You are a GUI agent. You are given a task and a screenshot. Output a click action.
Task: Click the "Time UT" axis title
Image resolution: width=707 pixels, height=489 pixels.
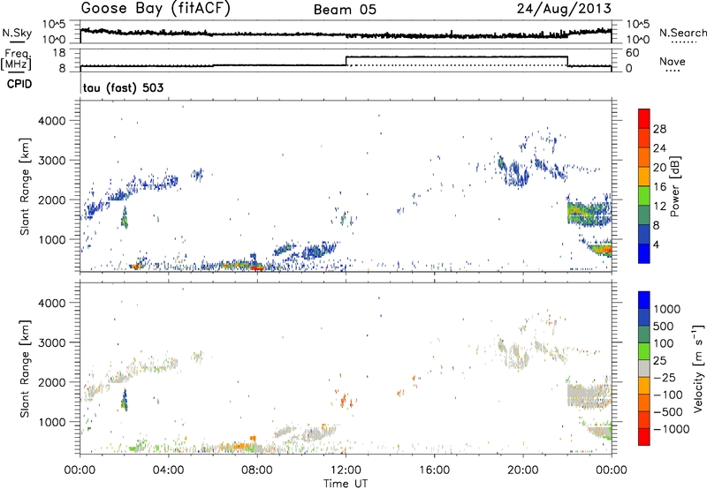346,484
